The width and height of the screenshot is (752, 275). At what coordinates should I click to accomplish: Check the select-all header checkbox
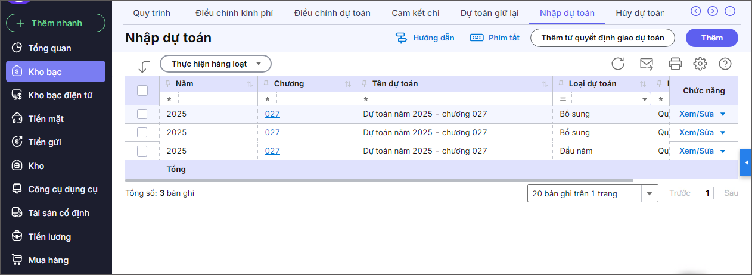click(142, 90)
